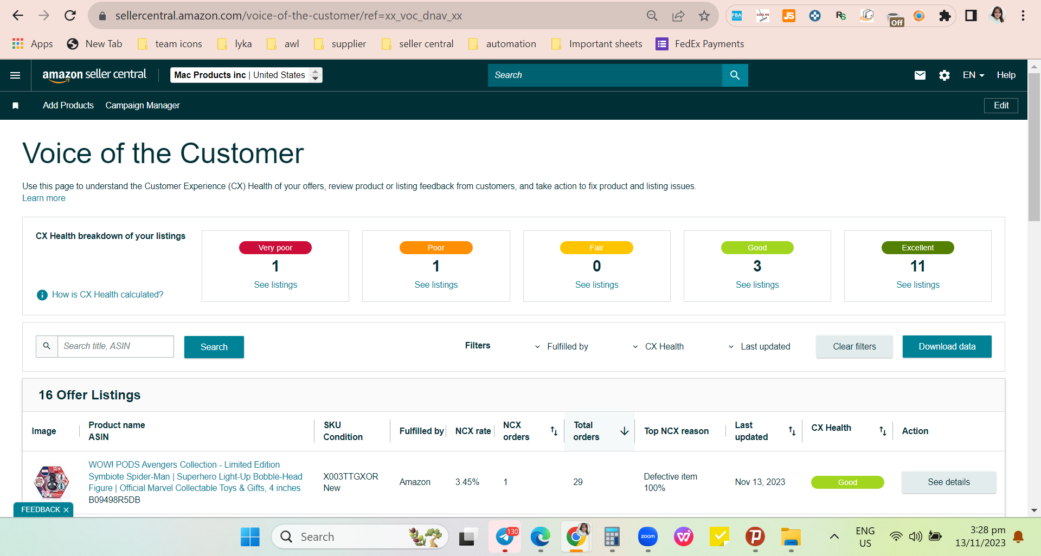Open Campaign Manager menu item

[x=143, y=106]
